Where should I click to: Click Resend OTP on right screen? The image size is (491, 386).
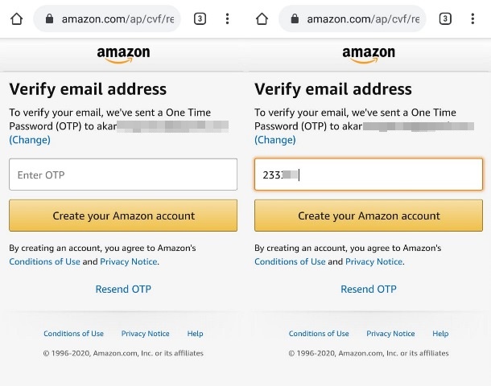369,289
